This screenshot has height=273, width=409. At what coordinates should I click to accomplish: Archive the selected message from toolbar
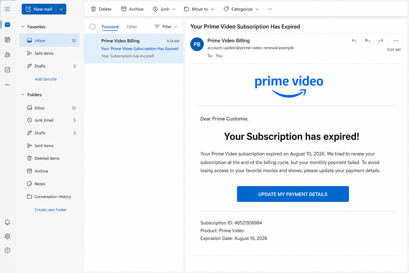coord(132,9)
